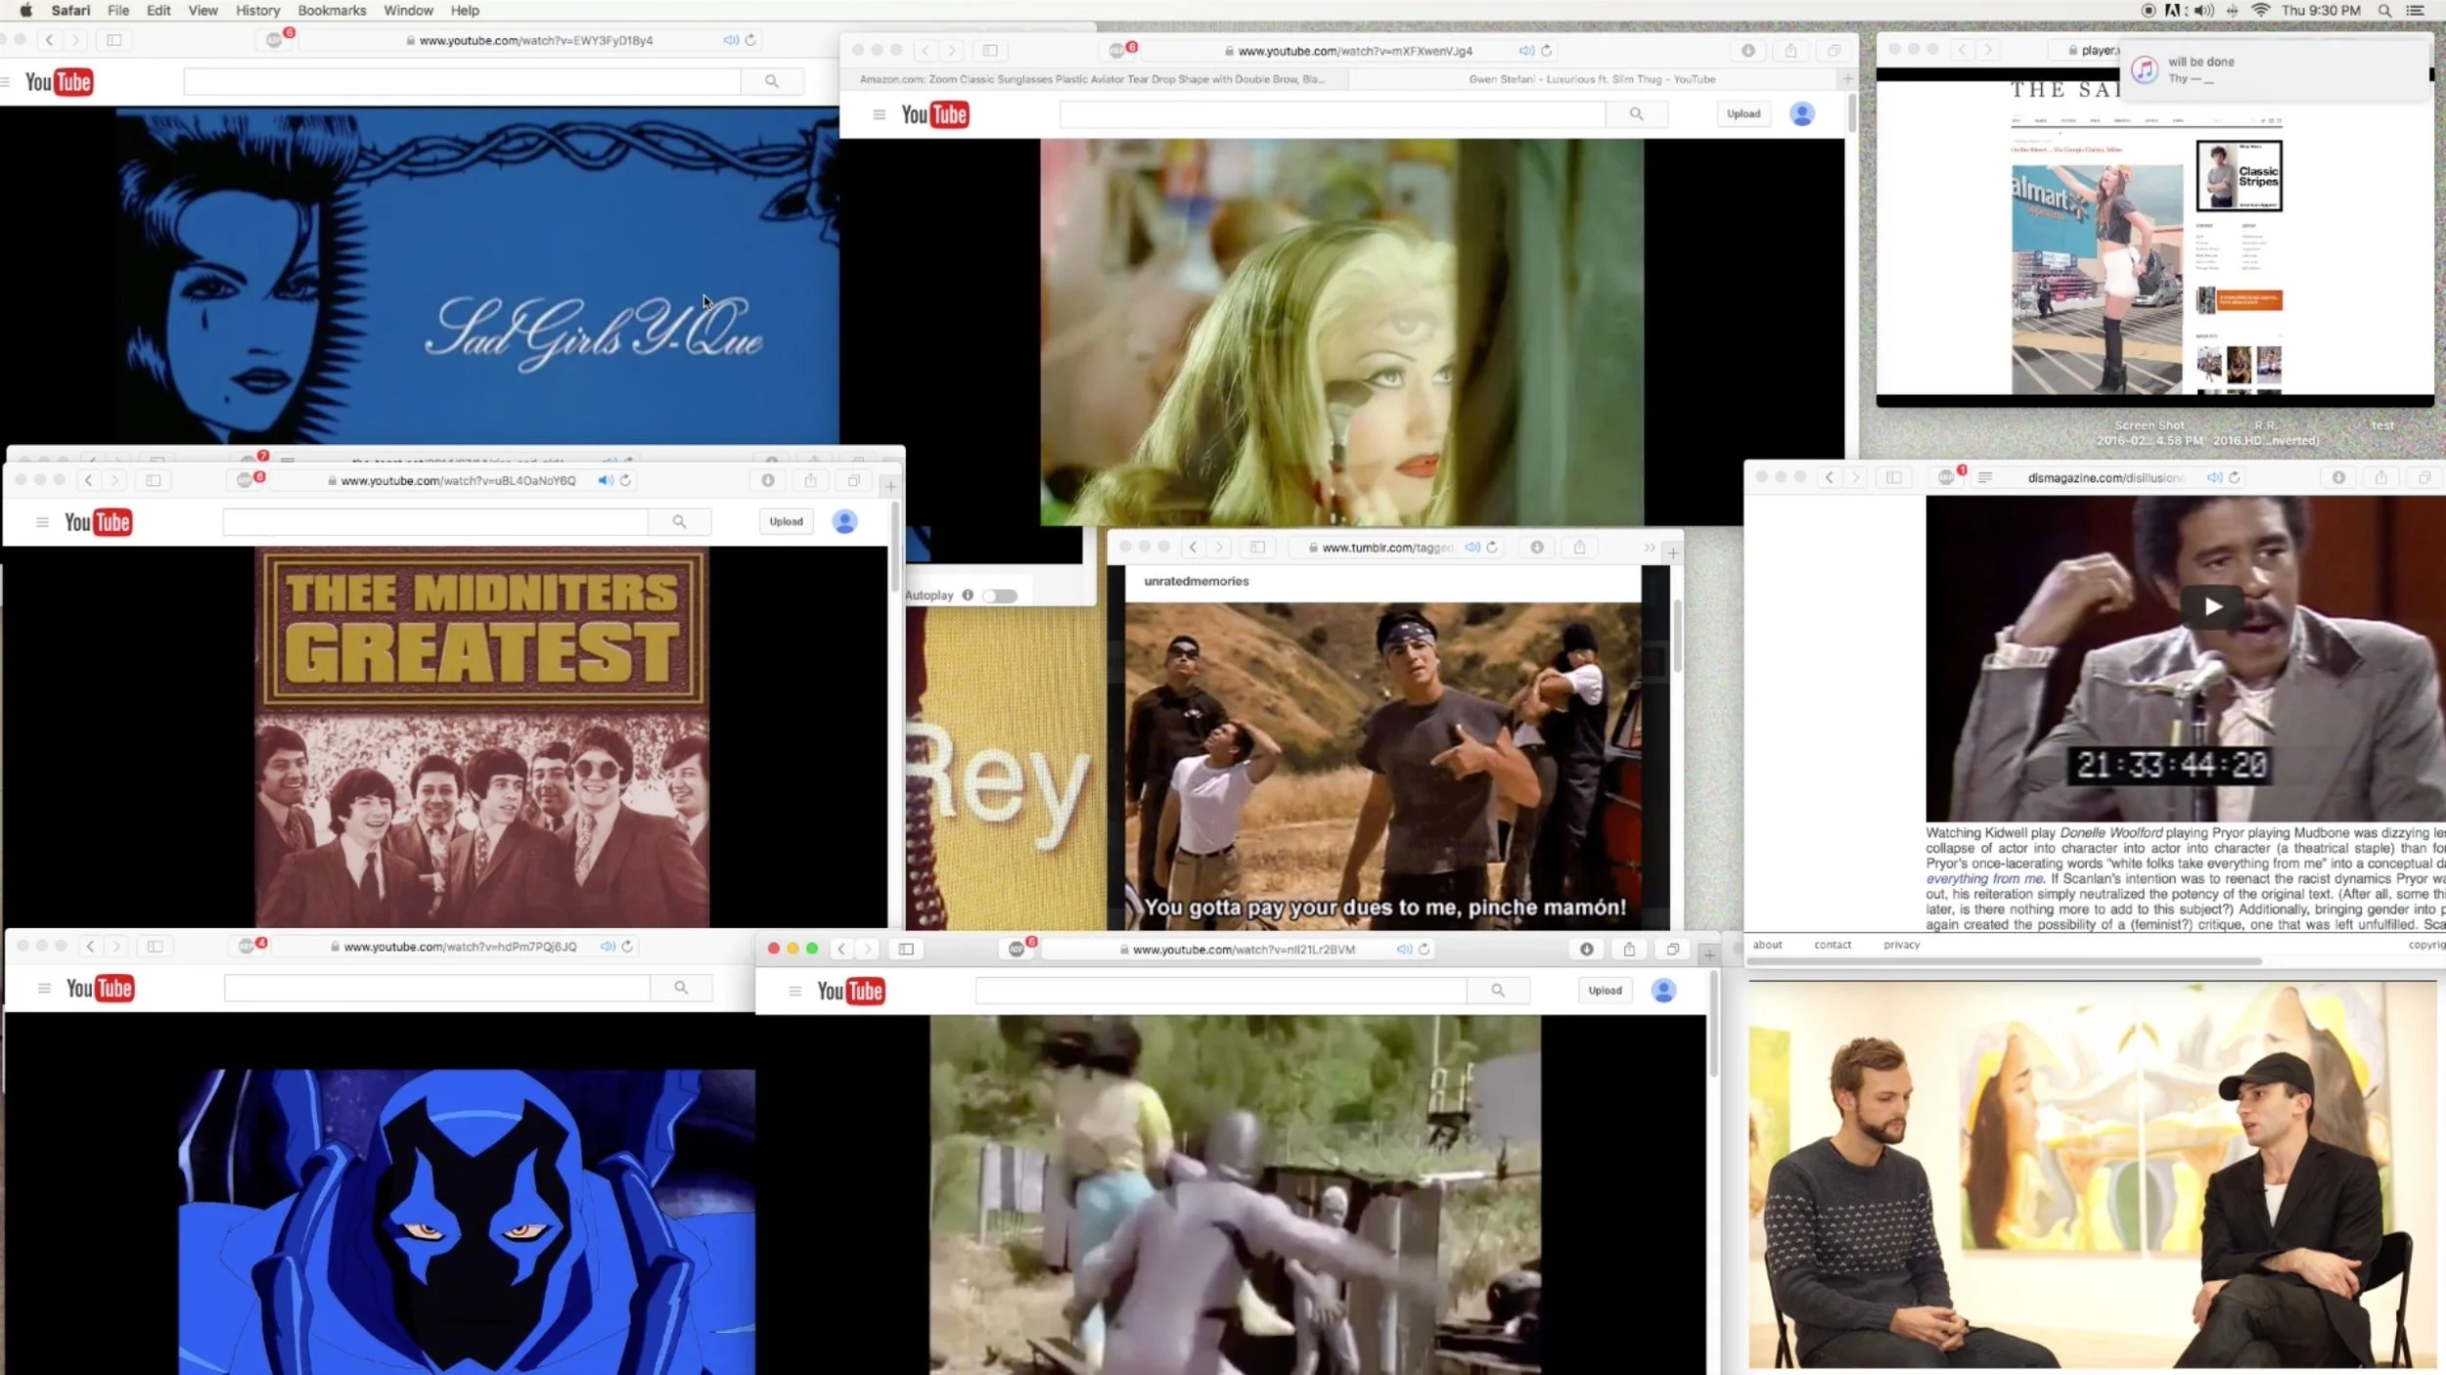Click the vertical scrollbar in tumblr window
This screenshot has width=2446, height=1375.
pyautogui.click(x=1677, y=636)
